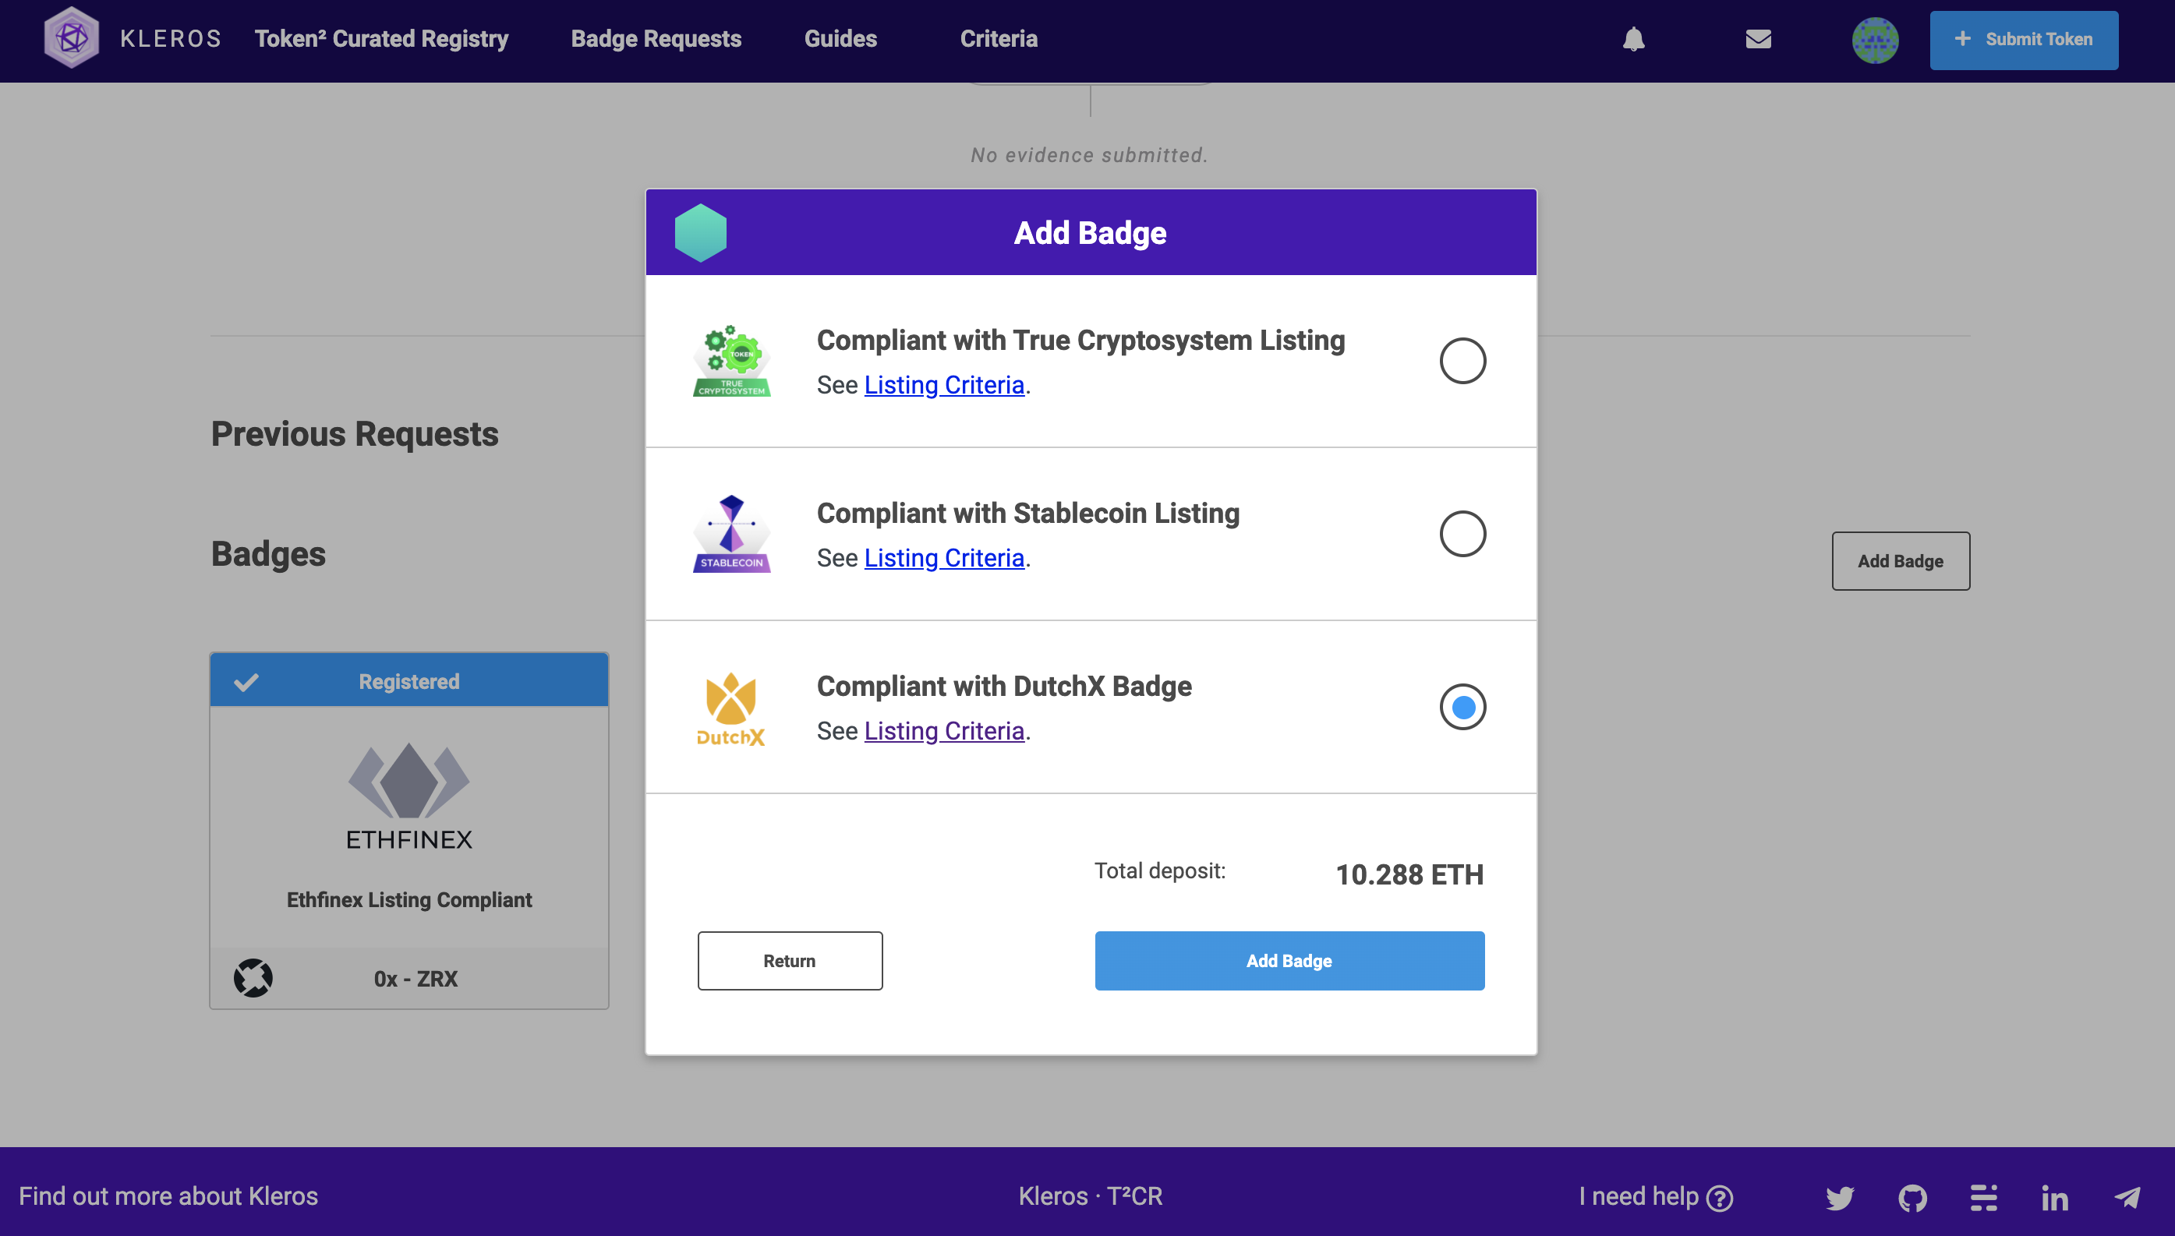This screenshot has height=1236, width=2175.
Task: Go to Badge Requests page
Action: click(656, 39)
